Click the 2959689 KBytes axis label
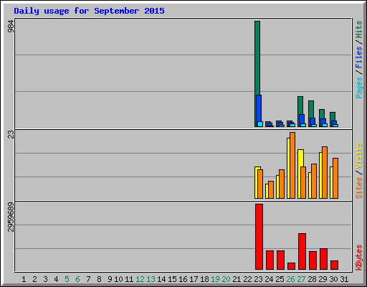 point(11,217)
